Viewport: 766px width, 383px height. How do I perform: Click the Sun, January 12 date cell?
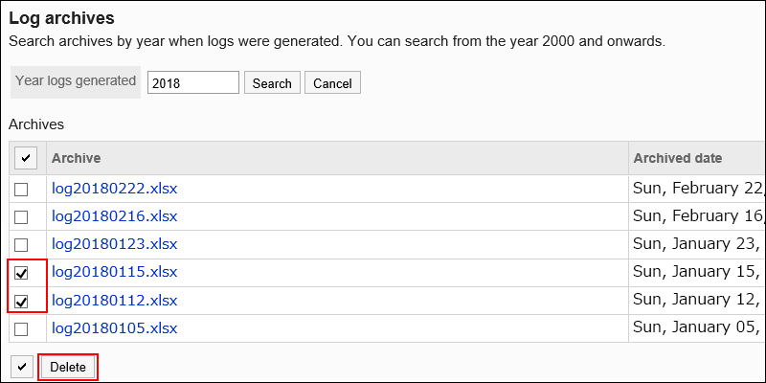click(697, 301)
